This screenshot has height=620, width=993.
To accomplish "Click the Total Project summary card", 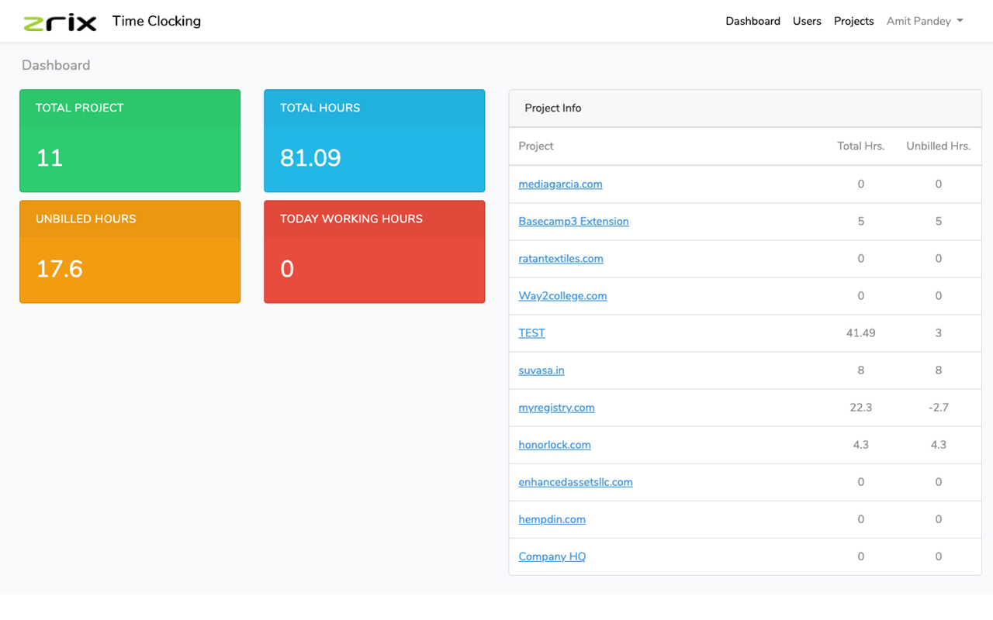I will [x=130, y=140].
